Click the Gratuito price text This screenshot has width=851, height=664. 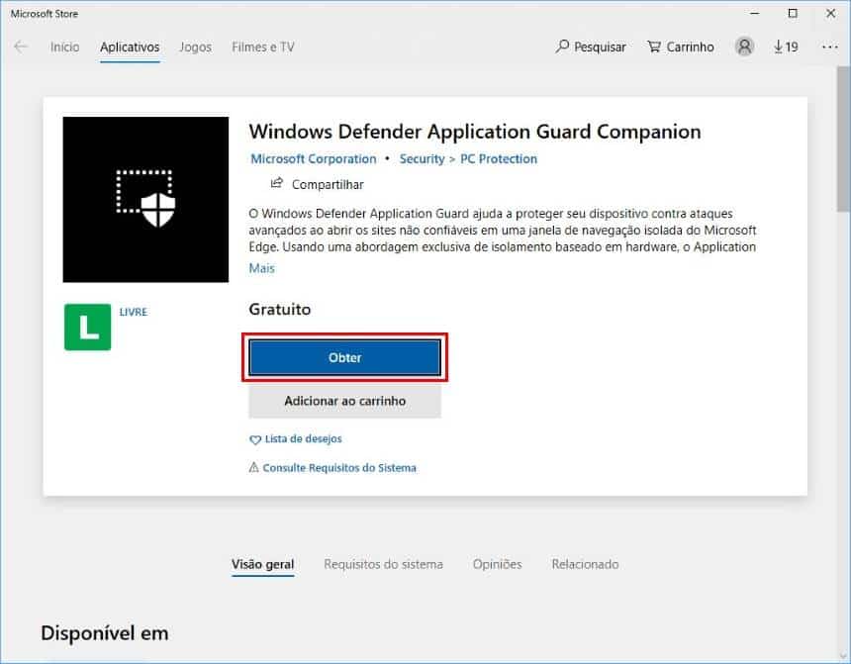[x=279, y=309]
